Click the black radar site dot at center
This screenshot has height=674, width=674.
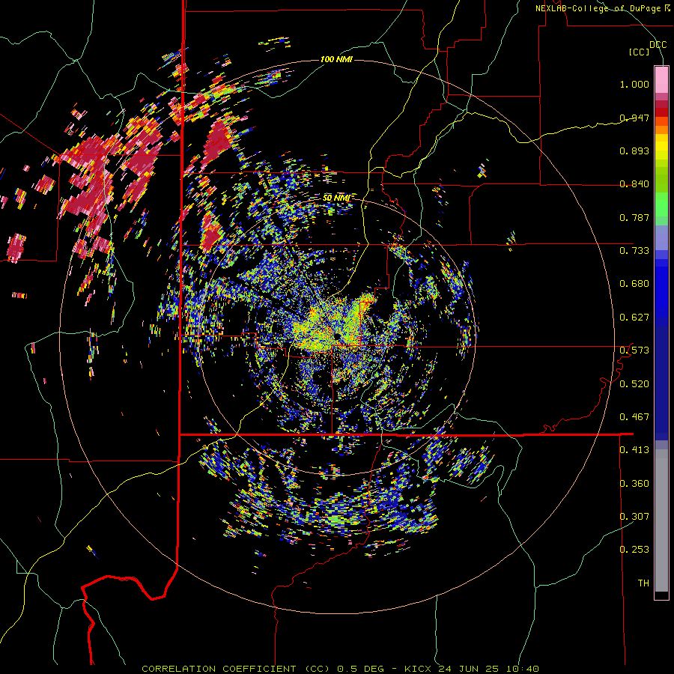tap(338, 336)
